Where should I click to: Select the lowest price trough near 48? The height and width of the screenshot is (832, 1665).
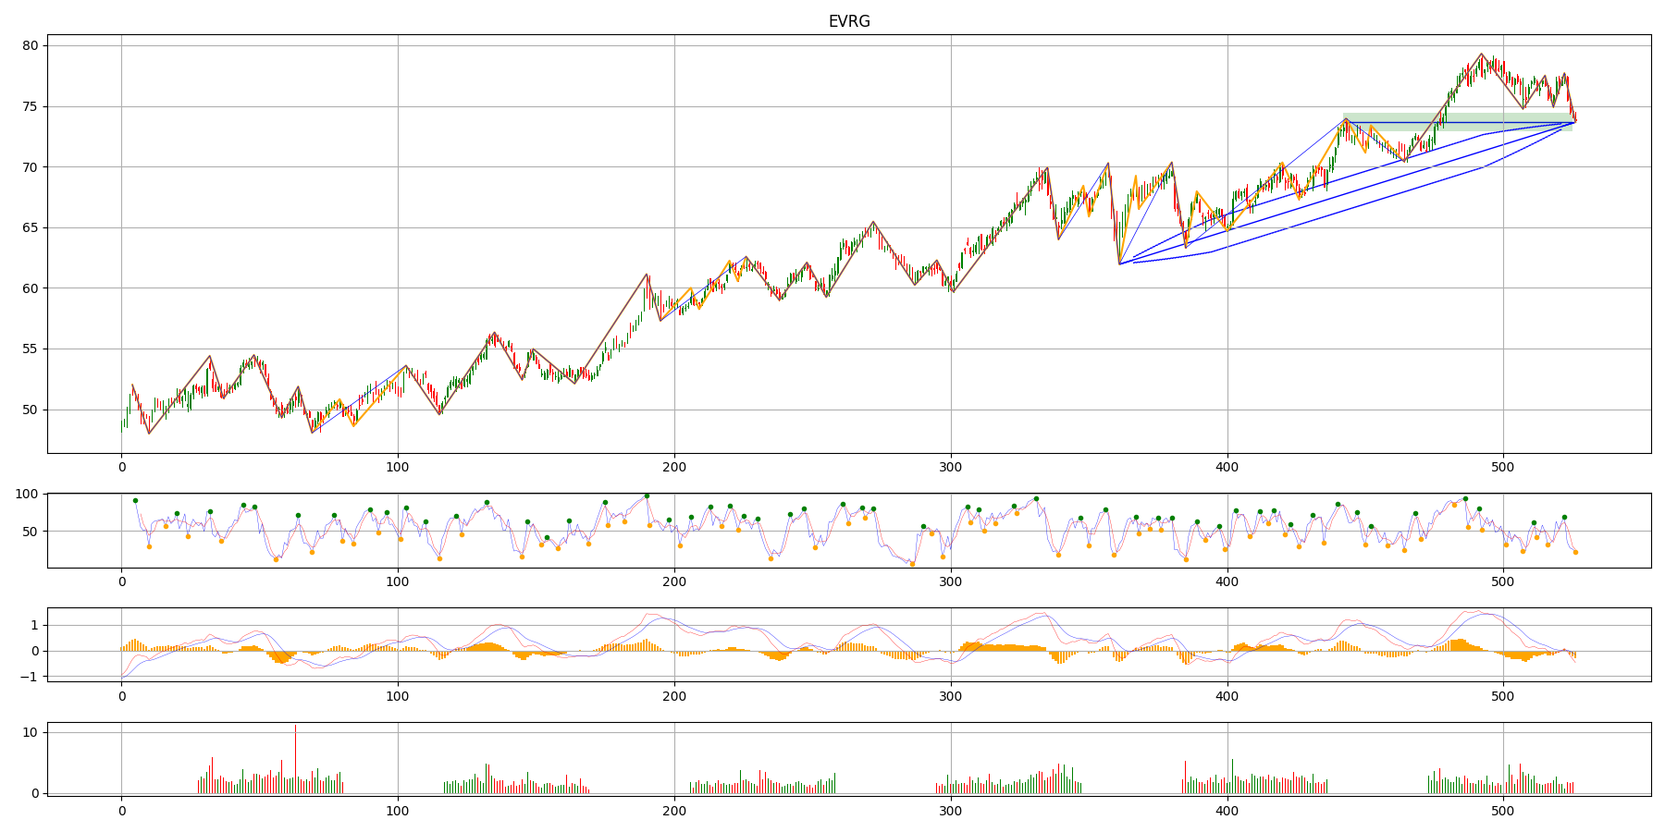[149, 433]
